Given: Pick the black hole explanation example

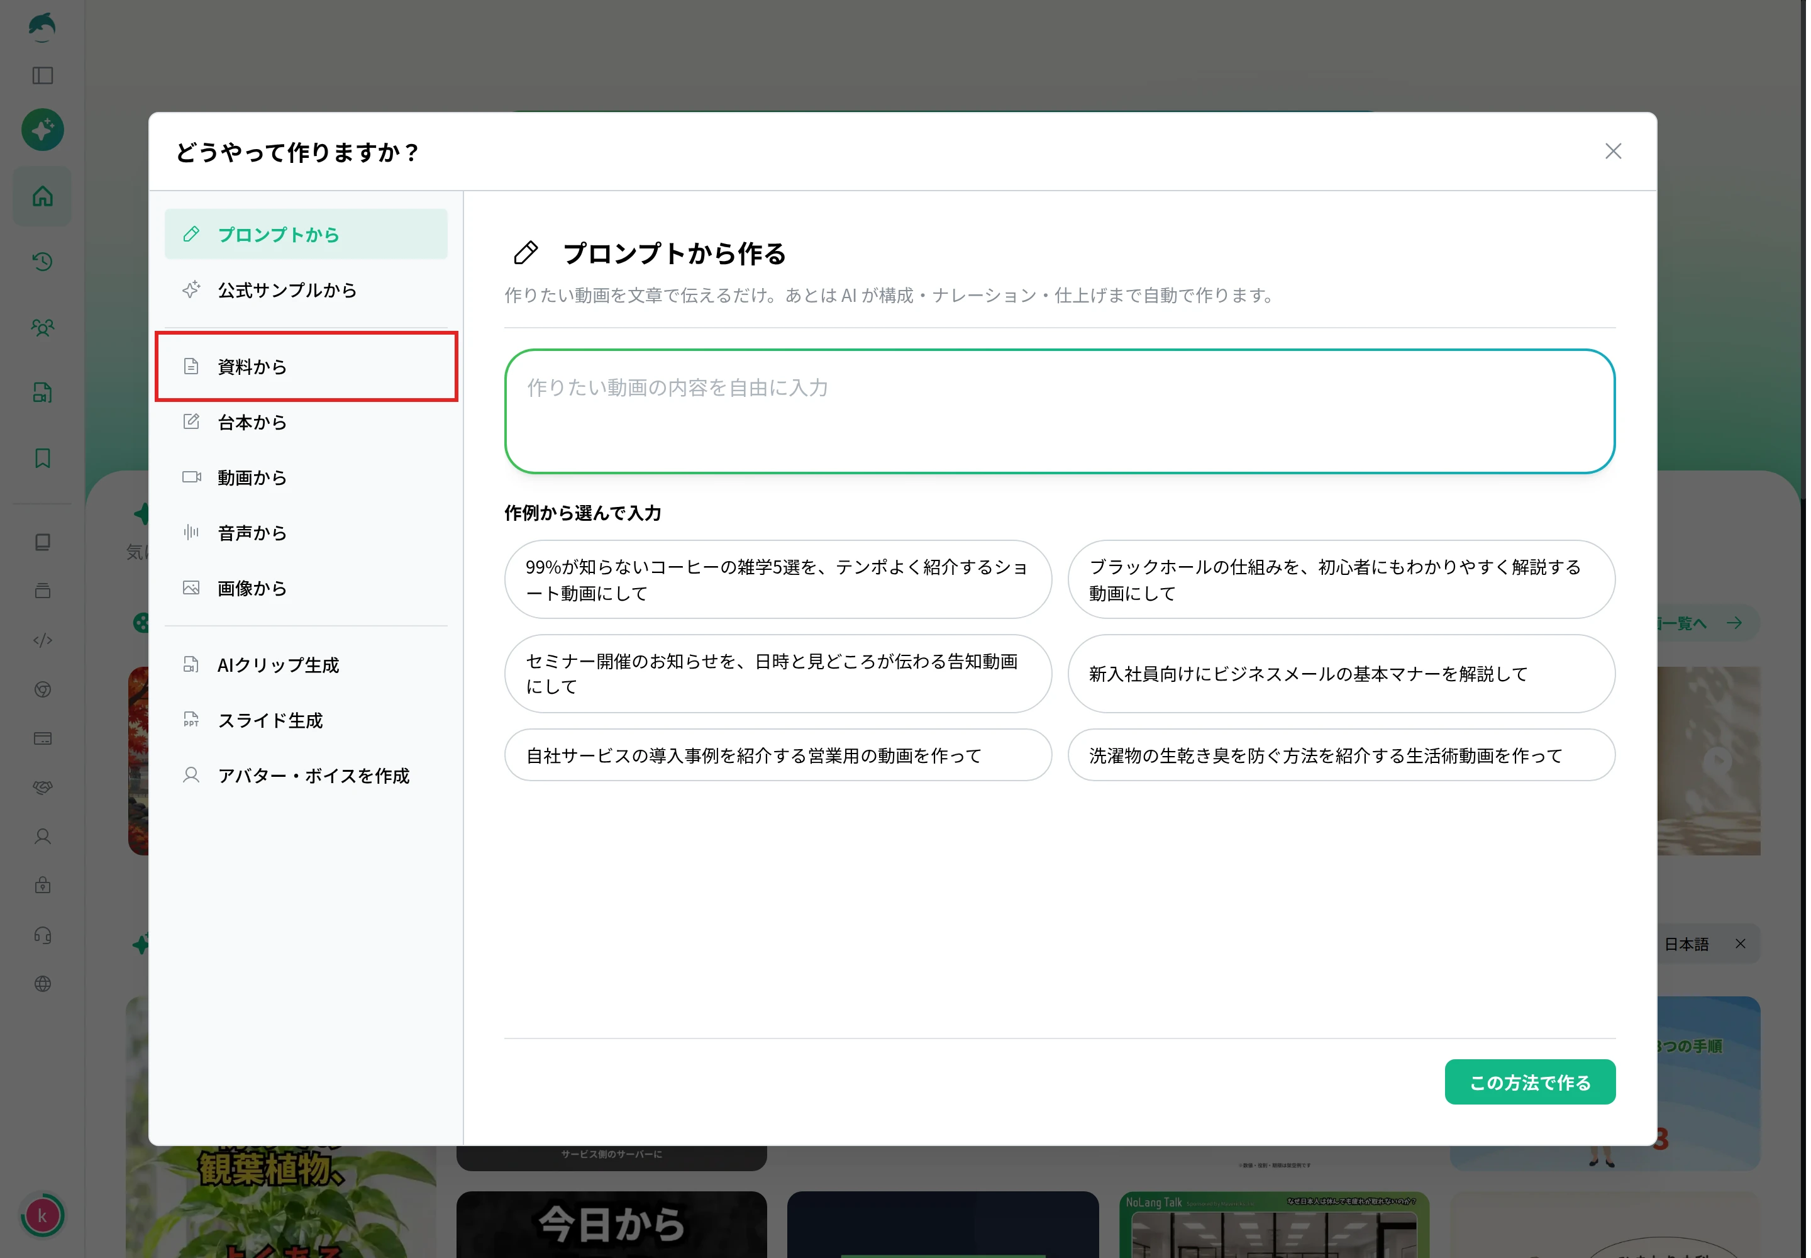Looking at the screenshot, I should click(x=1341, y=579).
